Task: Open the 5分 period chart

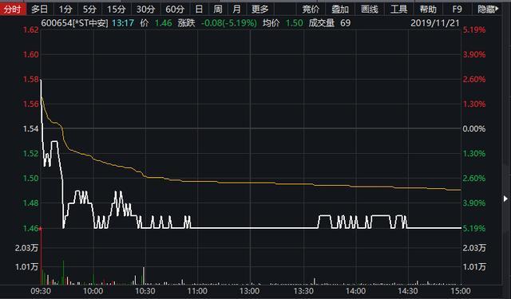Action: pyautogui.click(x=89, y=9)
